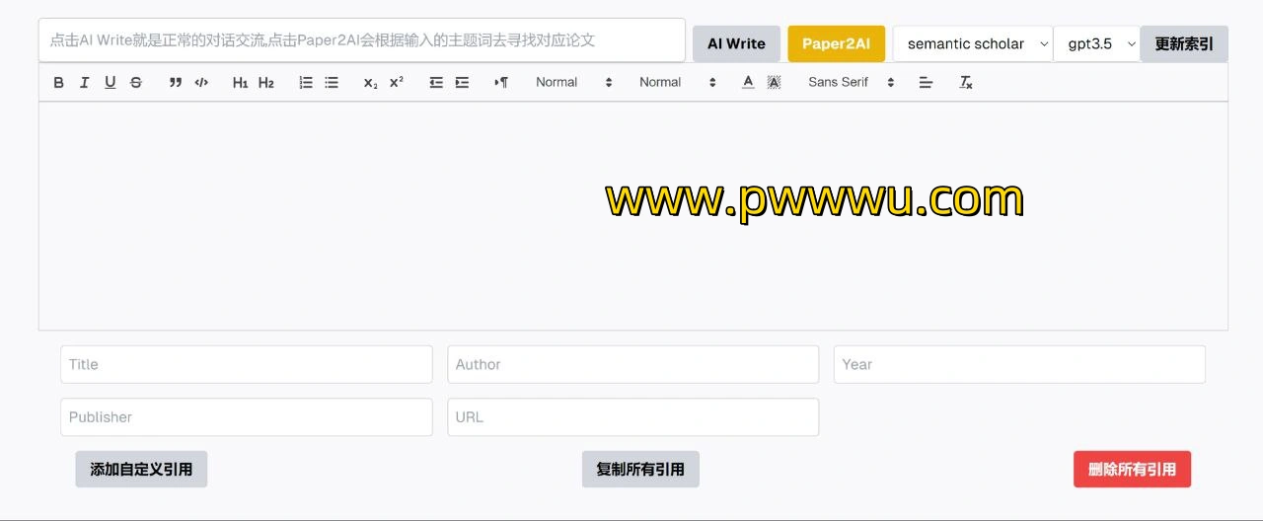Viewport: 1263px width, 521px height.
Task: Click the red 删除所有引用 button
Action: 1132,470
